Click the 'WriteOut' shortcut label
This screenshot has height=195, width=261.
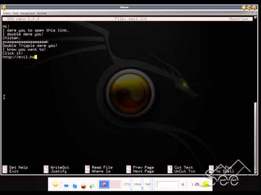click(x=60, y=167)
